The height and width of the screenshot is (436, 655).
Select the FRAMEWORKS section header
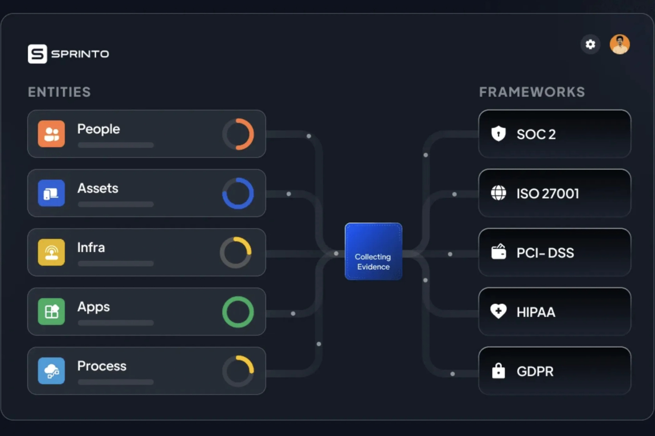pos(532,92)
